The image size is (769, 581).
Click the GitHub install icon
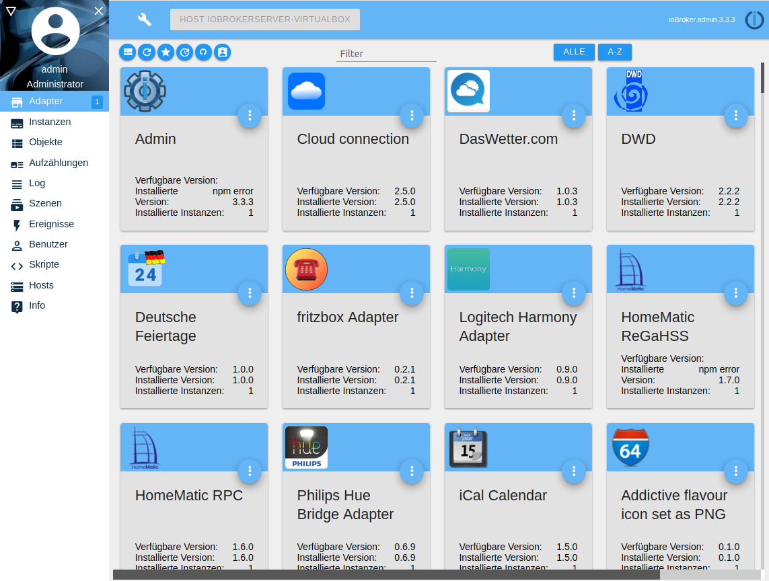[204, 52]
